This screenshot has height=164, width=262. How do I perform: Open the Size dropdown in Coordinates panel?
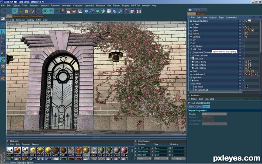(x=161, y=158)
